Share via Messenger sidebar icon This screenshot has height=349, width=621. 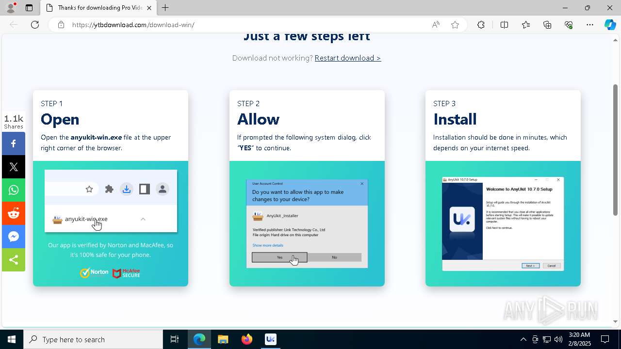click(14, 237)
